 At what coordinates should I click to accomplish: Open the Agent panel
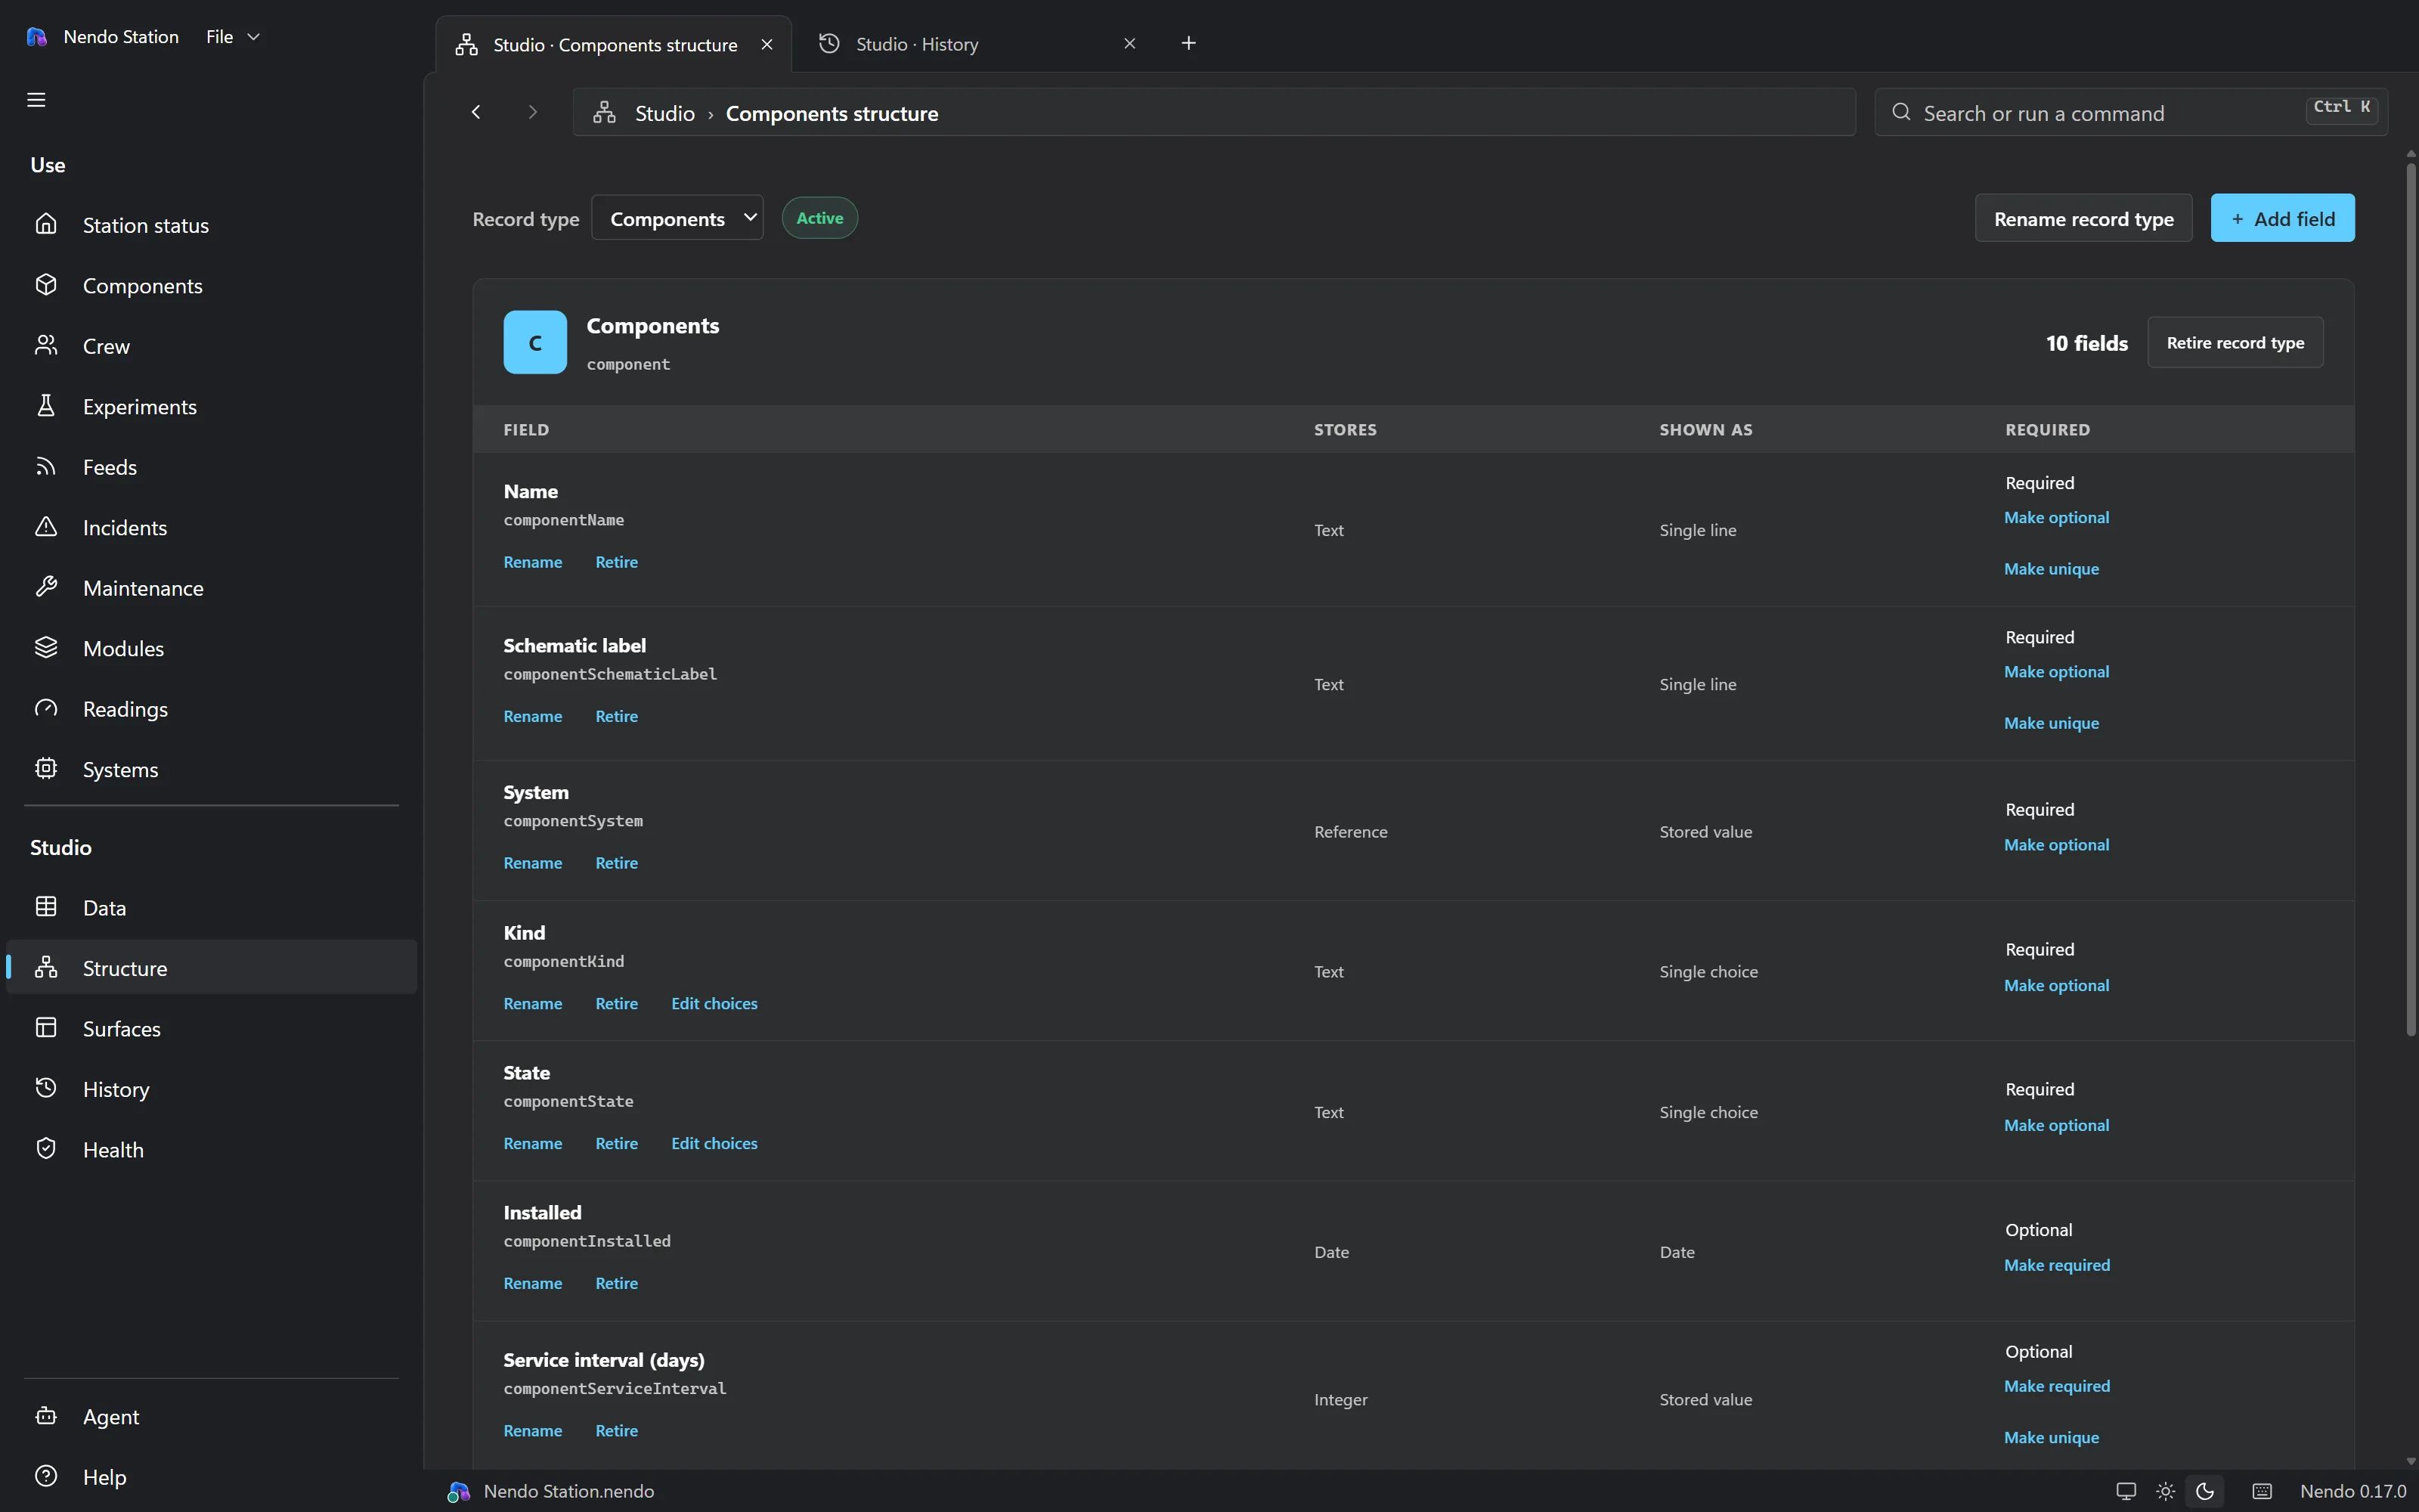(212, 1416)
